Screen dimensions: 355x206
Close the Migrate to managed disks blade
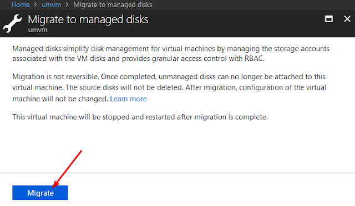tap(347, 19)
